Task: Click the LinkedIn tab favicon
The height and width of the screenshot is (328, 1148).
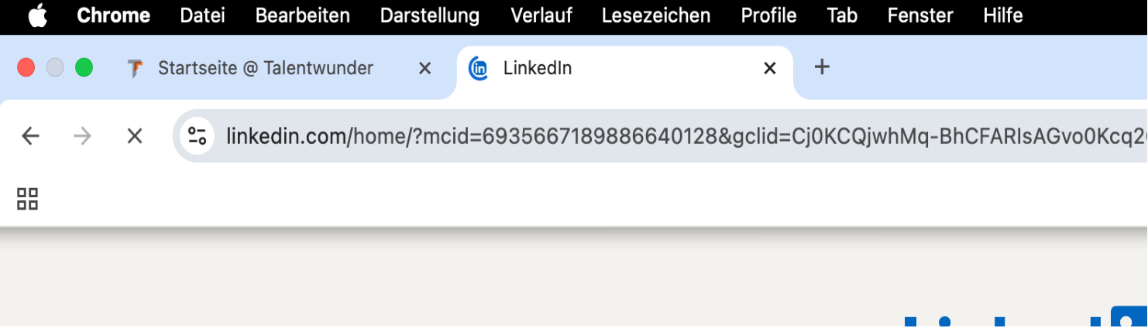Action: 479,69
